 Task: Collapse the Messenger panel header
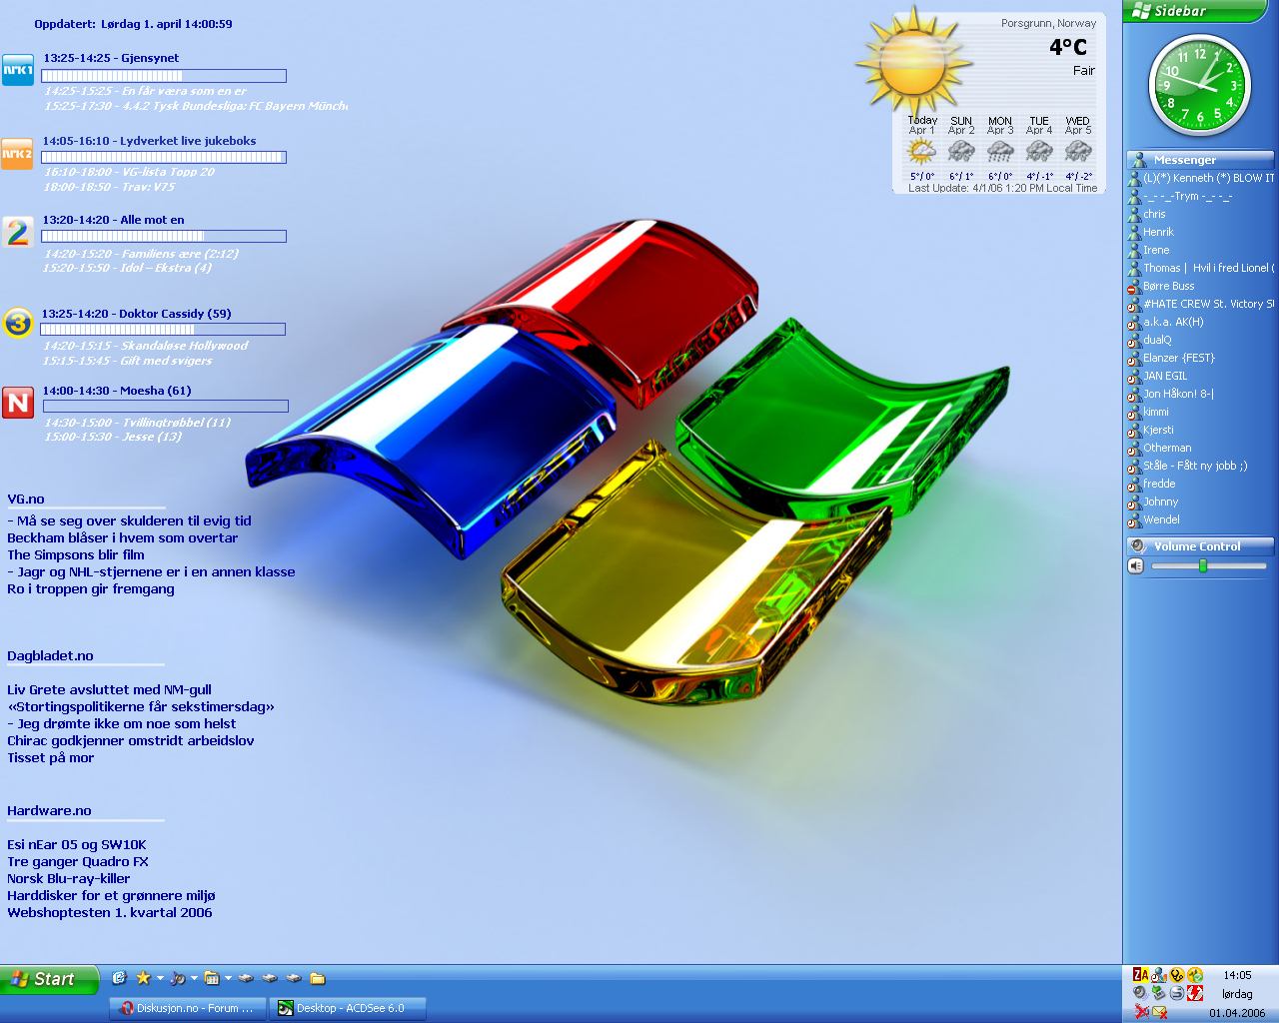[x=1200, y=160]
